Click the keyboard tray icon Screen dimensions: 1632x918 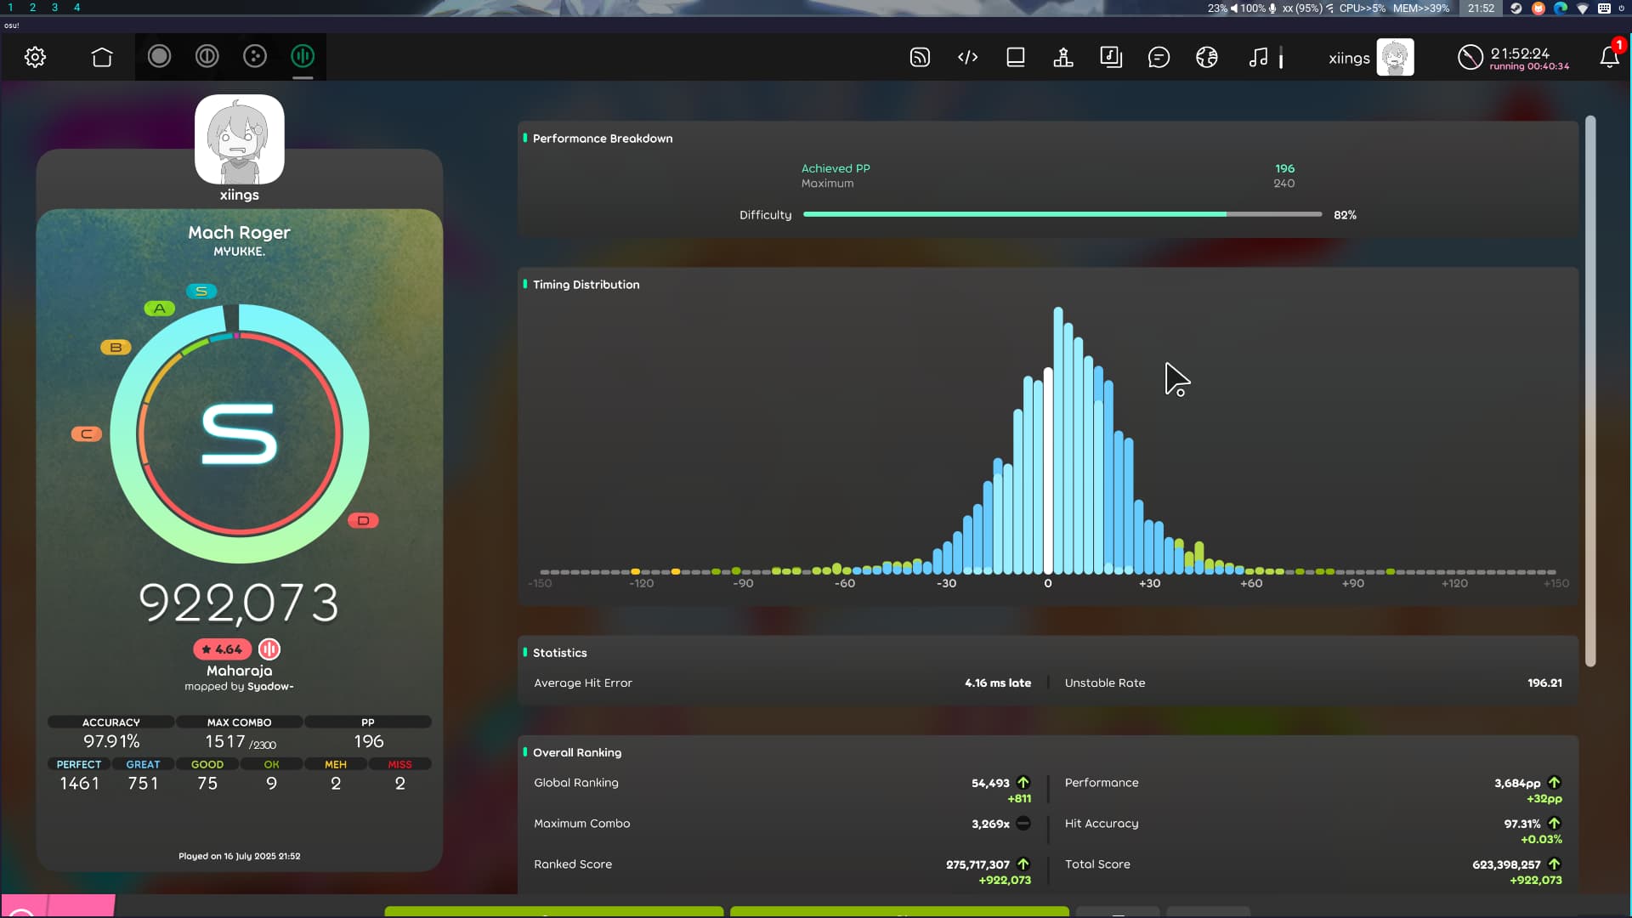click(1604, 8)
